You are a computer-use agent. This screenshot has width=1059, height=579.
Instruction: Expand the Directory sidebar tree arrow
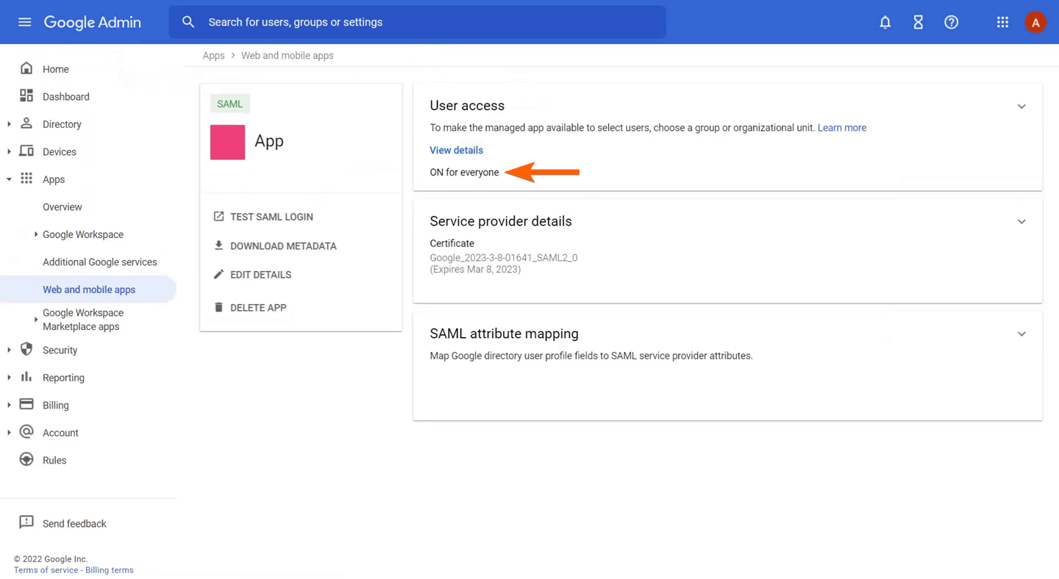coord(9,124)
